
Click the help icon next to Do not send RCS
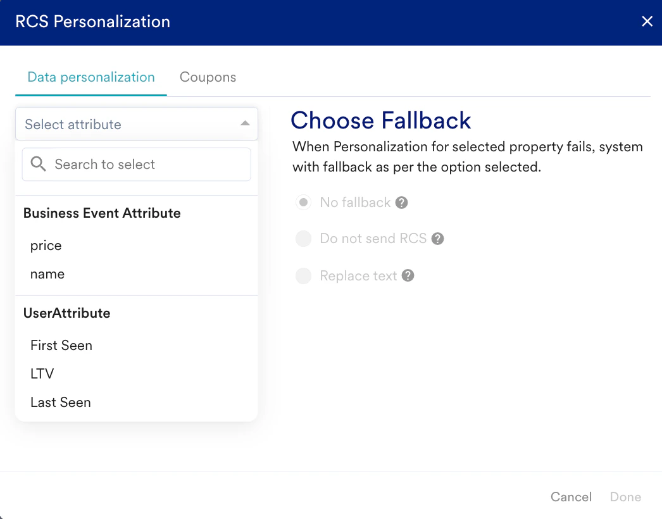point(437,239)
